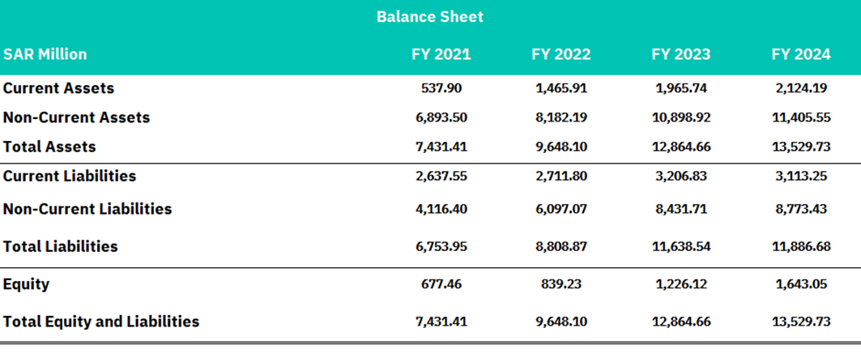The width and height of the screenshot is (861, 358).
Task: Click Current Liabilities value 3,113.25
Action: click(801, 177)
